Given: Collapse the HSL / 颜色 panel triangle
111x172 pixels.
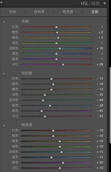Looking at the screenshot, I should [x=104, y=4].
